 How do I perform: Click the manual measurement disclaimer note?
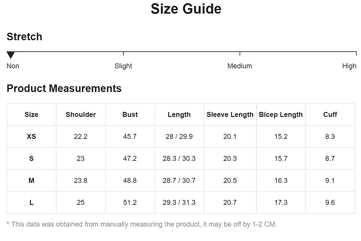tap(142, 224)
